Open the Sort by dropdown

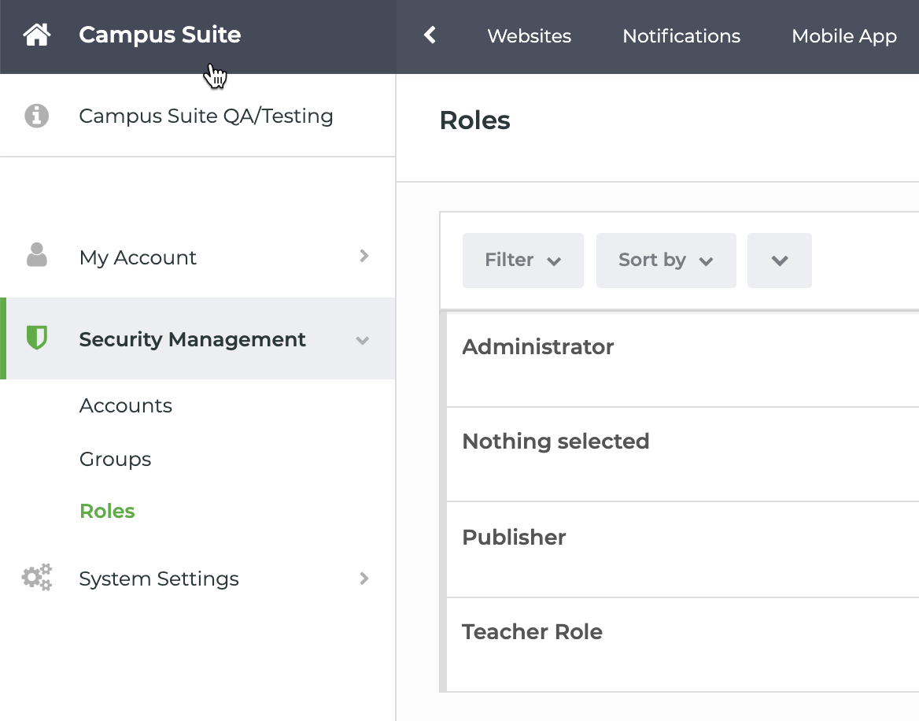click(666, 260)
